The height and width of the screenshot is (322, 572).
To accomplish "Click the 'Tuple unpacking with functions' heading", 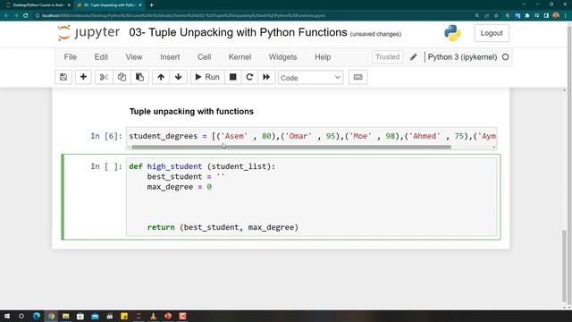I will coord(191,111).
